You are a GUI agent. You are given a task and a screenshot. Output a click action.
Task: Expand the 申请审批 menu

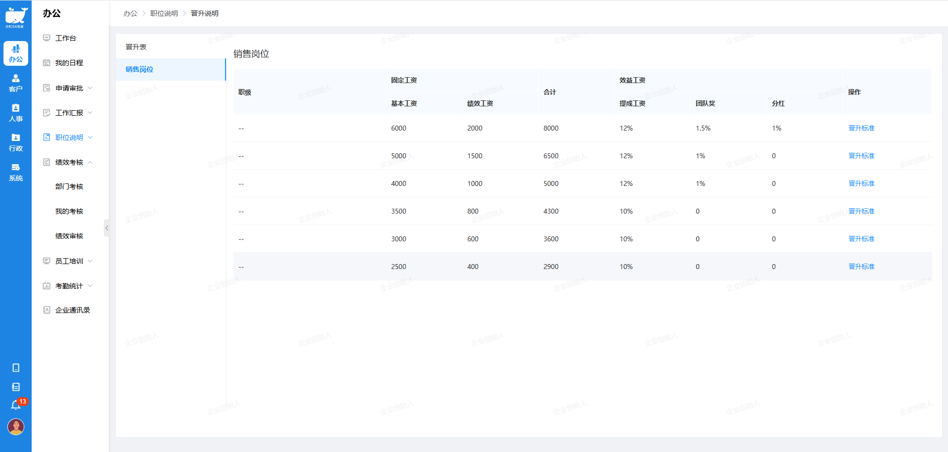[x=69, y=88]
